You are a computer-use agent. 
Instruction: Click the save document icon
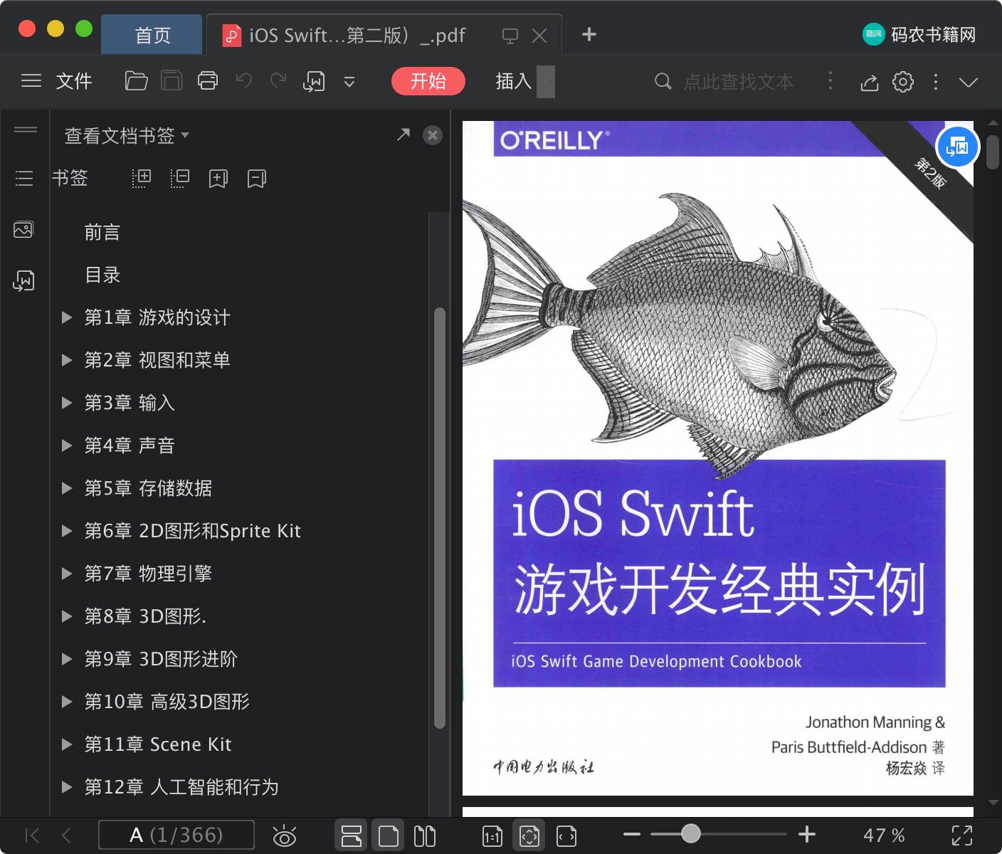tap(172, 81)
